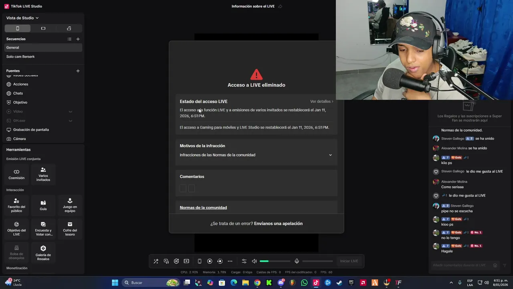Show the hidden Video source

[x=71, y=112]
